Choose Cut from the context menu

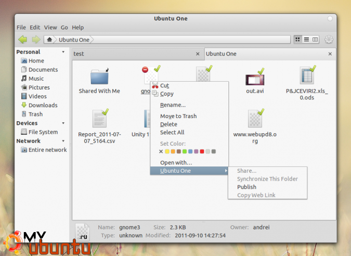click(x=189, y=85)
